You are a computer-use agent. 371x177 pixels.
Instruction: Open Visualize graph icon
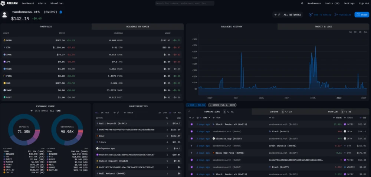point(336,15)
